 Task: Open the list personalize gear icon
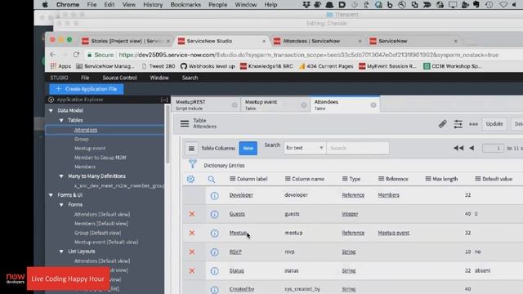(x=190, y=179)
